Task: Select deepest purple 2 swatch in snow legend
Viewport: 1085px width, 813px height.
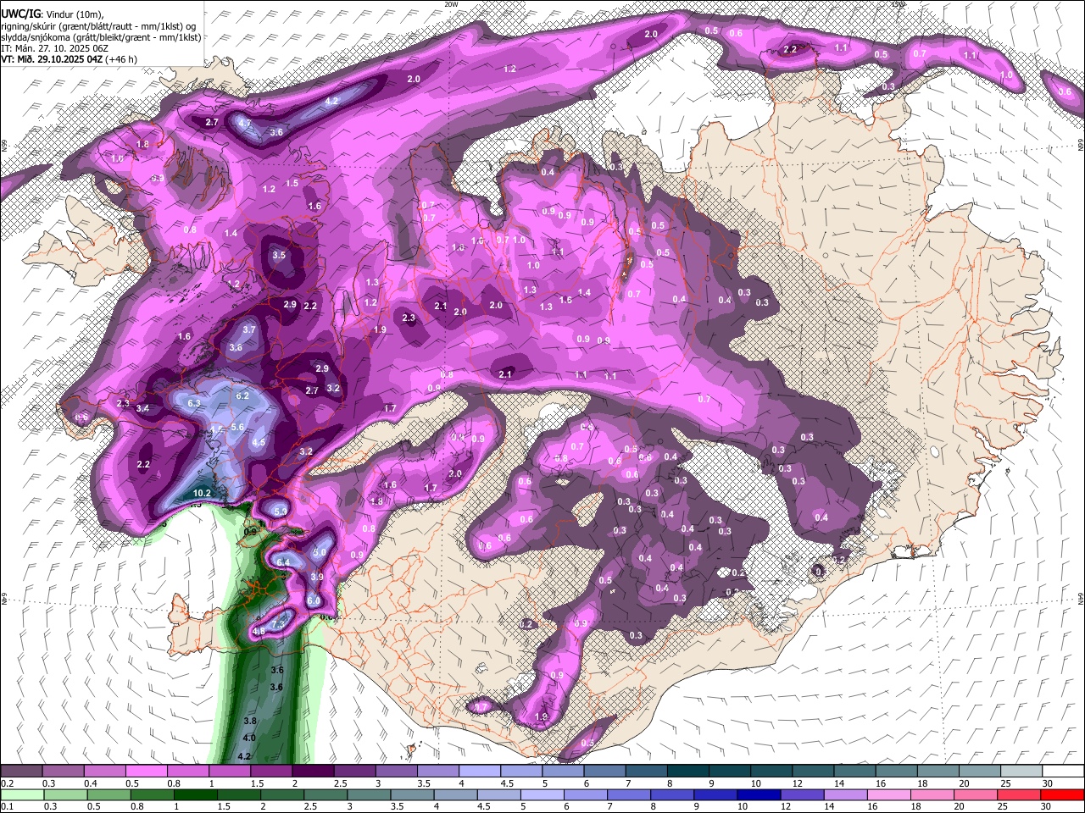Action: click(313, 772)
